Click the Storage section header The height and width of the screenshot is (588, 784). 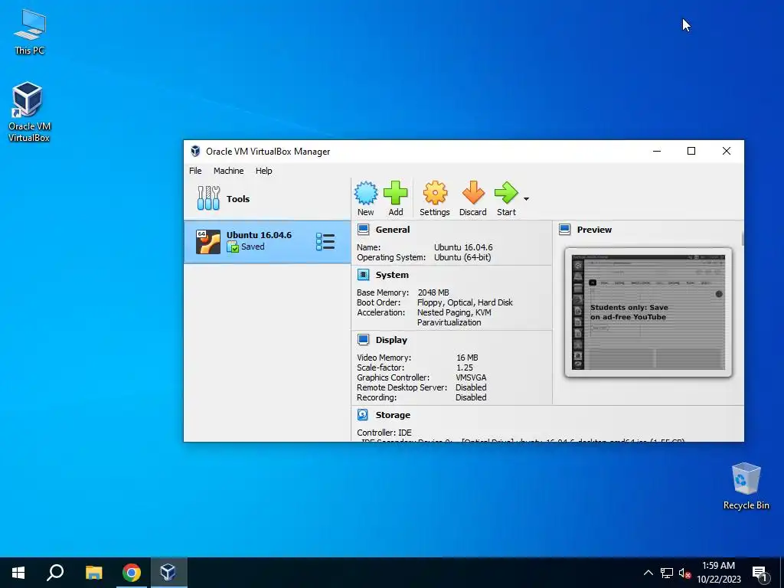[x=393, y=415]
